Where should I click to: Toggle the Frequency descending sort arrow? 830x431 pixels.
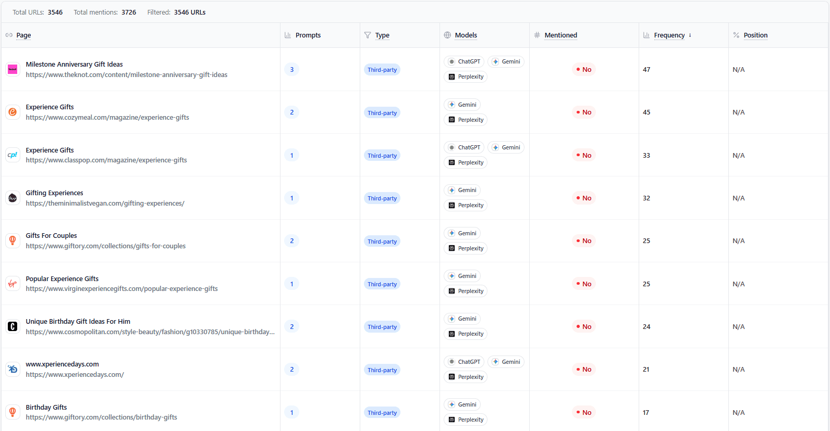coord(690,35)
